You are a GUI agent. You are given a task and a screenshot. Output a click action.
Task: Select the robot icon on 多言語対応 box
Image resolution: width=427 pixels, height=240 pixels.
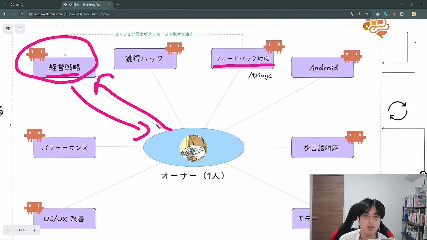pos(355,137)
